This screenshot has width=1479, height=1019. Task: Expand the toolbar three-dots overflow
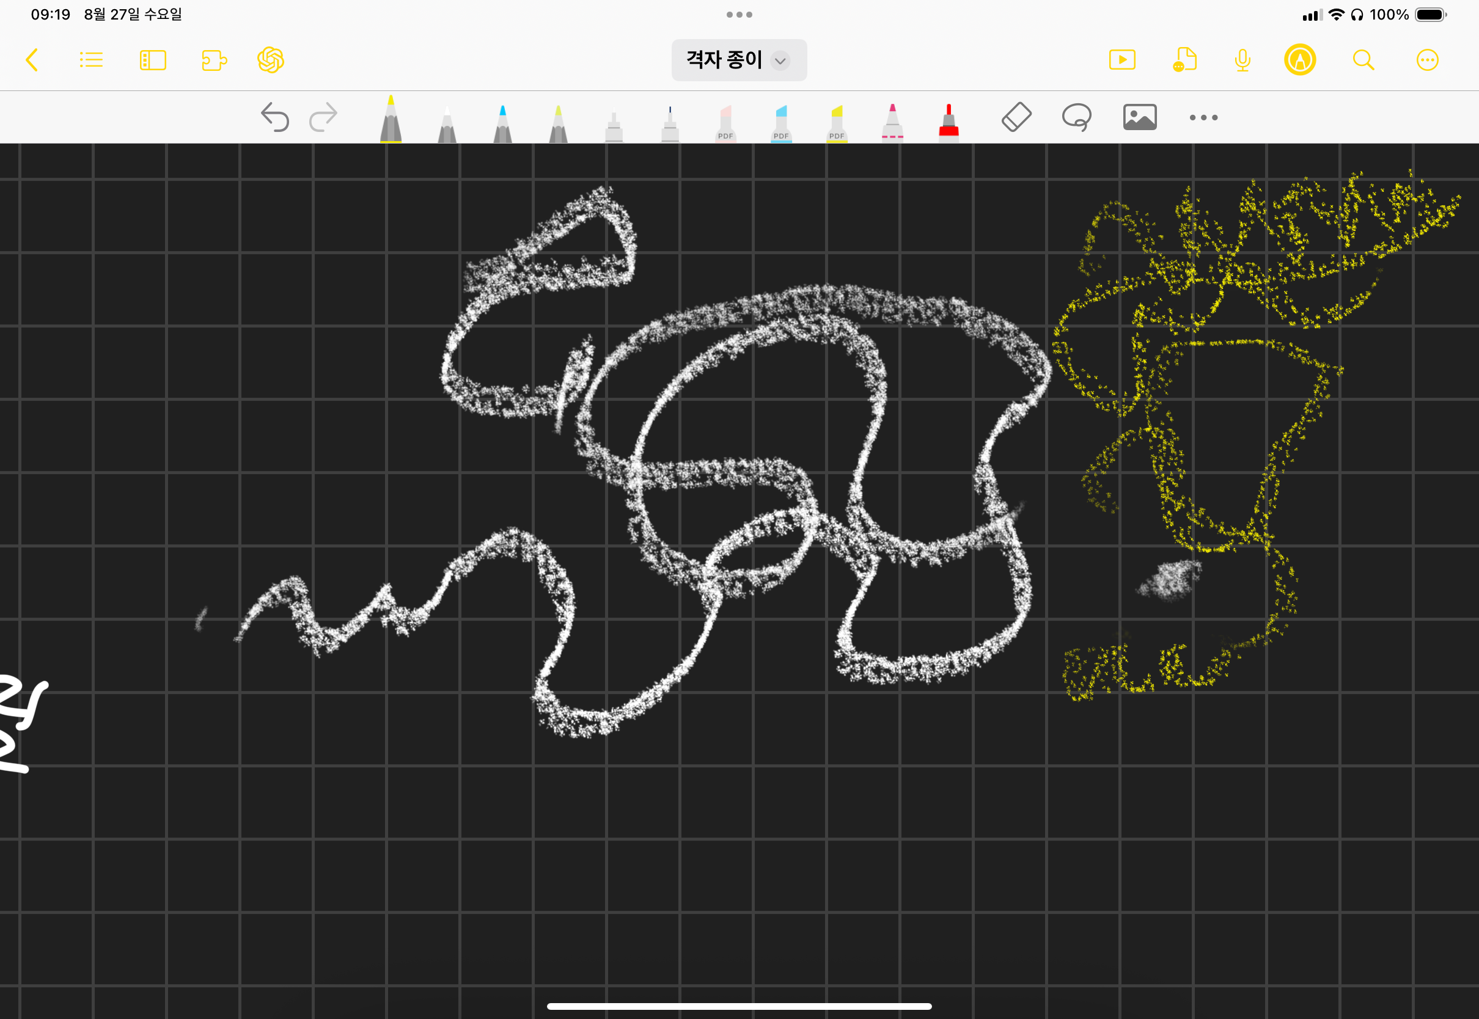click(1203, 117)
